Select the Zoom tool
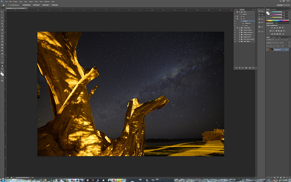 tap(2, 69)
